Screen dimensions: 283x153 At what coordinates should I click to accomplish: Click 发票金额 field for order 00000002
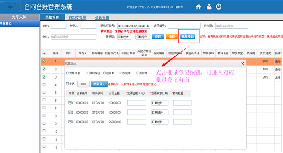click(x=137, y=112)
